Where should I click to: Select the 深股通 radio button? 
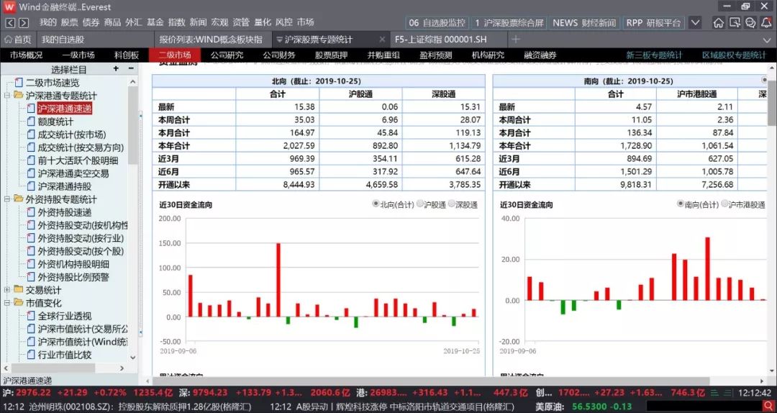point(451,204)
